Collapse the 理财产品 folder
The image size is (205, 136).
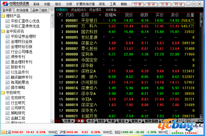click(x=3, y=16)
